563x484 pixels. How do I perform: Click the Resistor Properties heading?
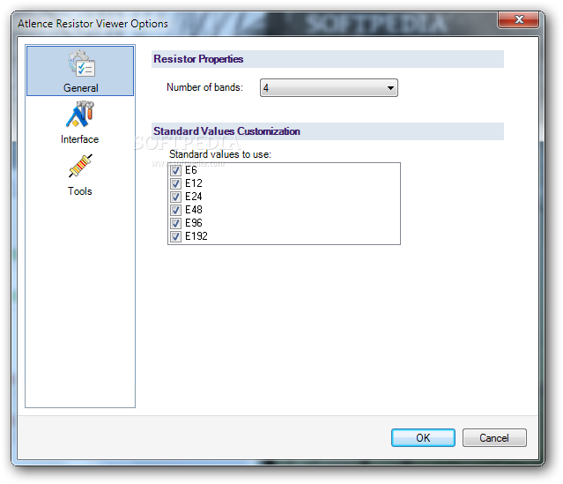click(198, 59)
